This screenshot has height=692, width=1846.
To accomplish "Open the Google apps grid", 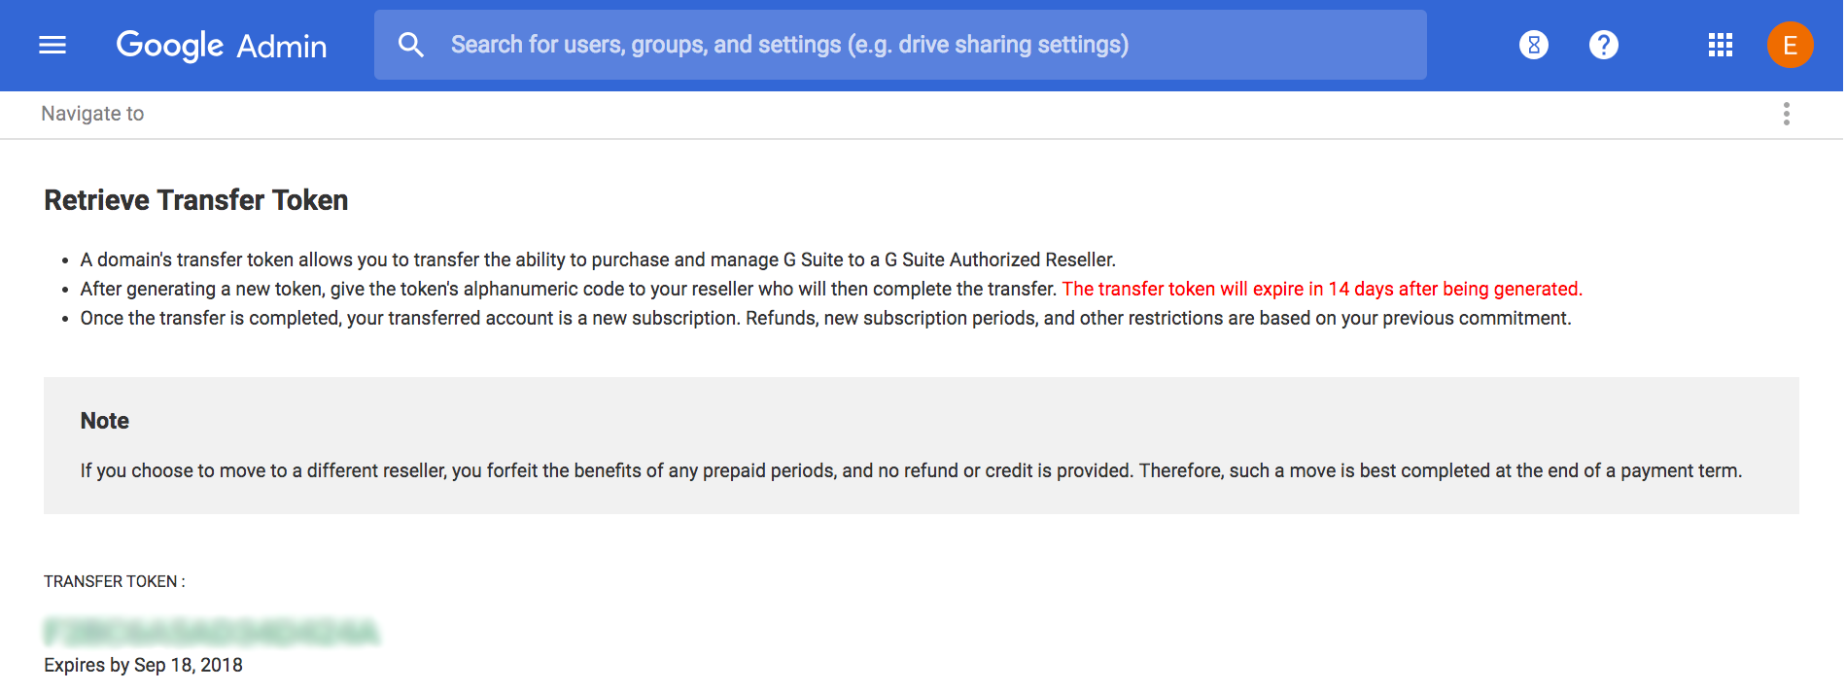I will click(1721, 45).
